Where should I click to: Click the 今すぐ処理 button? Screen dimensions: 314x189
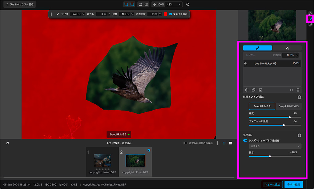[x=293, y=184]
